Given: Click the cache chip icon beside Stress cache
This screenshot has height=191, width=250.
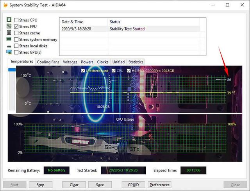Looking at the screenshot, I should [x=9, y=32].
